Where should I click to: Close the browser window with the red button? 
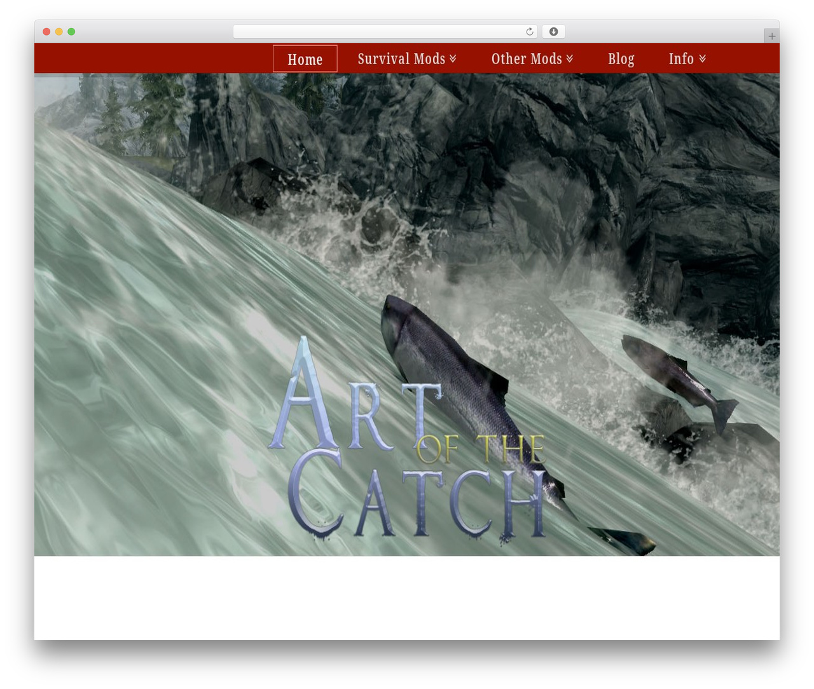[x=46, y=32]
